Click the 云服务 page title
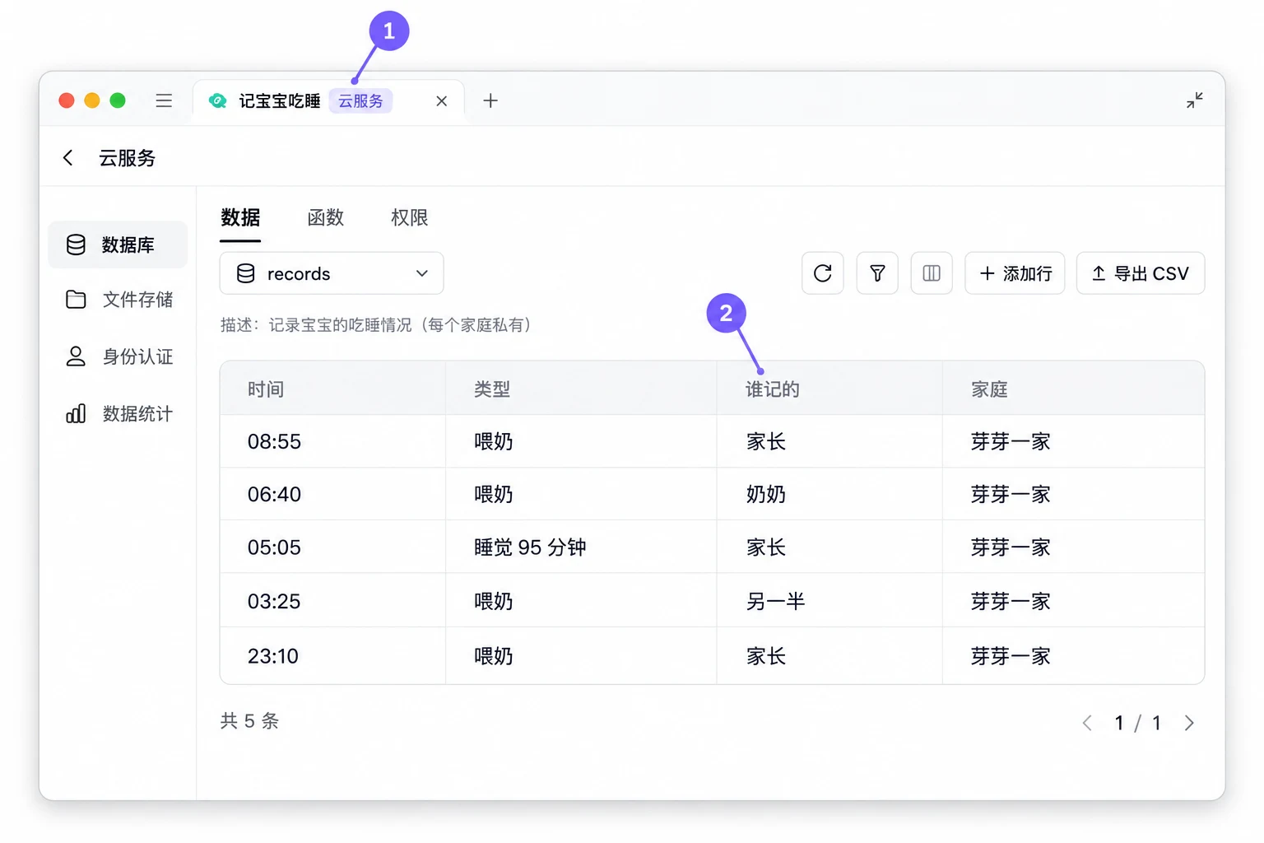The width and height of the screenshot is (1264, 843). point(128,157)
